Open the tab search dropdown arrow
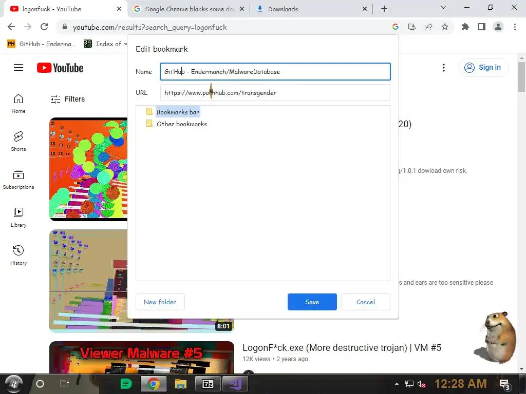526x394 pixels. coord(443,7)
